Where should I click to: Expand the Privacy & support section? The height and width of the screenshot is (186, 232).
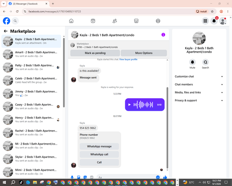199,100
